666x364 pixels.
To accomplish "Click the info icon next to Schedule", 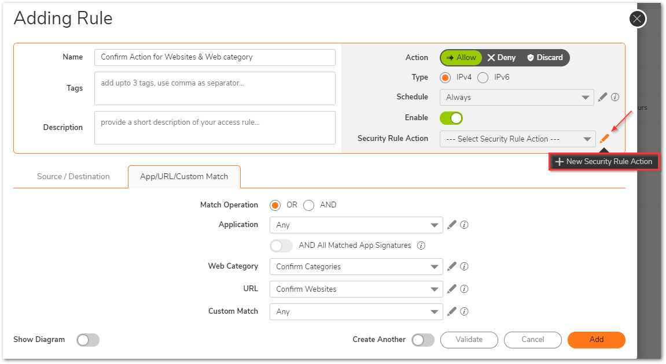I will (615, 97).
